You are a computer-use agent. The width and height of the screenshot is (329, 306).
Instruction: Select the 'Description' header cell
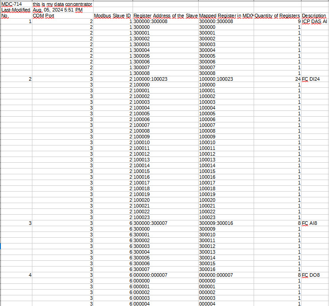point(315,16)
